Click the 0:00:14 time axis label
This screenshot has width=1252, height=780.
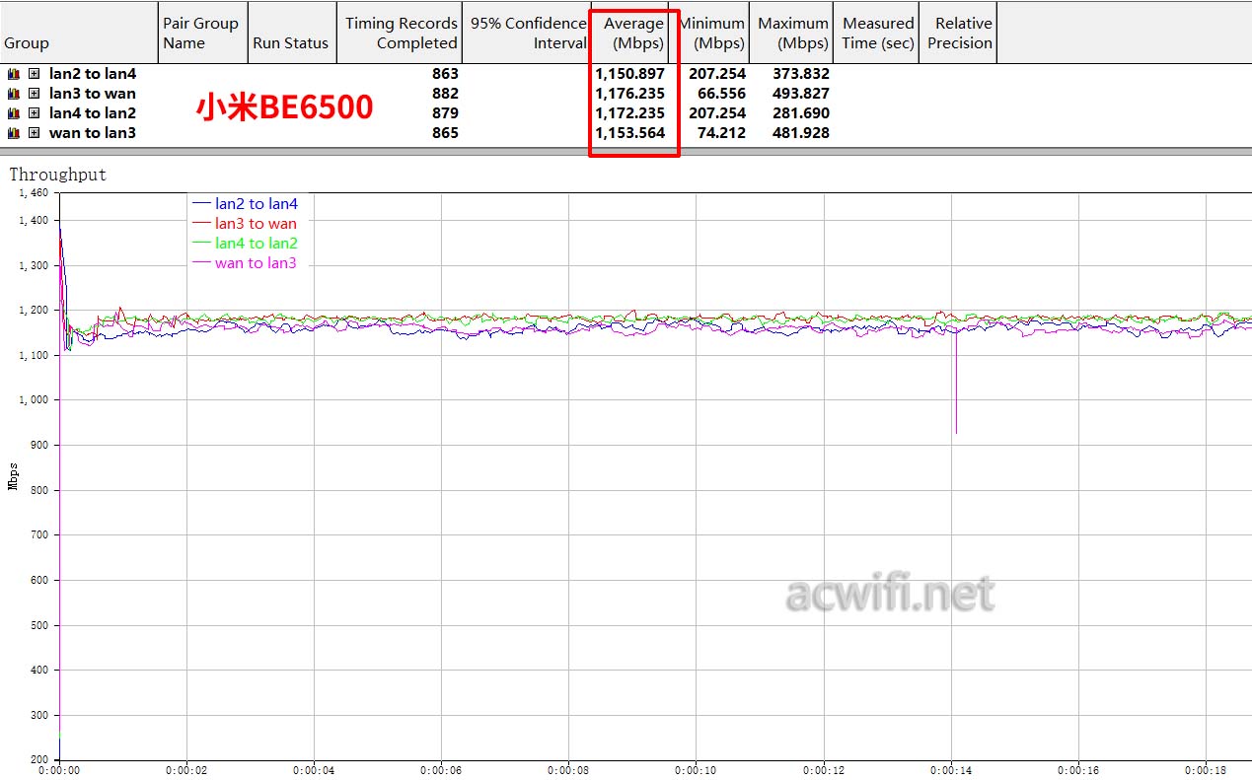pyautogui.click(x=952, y=771)
